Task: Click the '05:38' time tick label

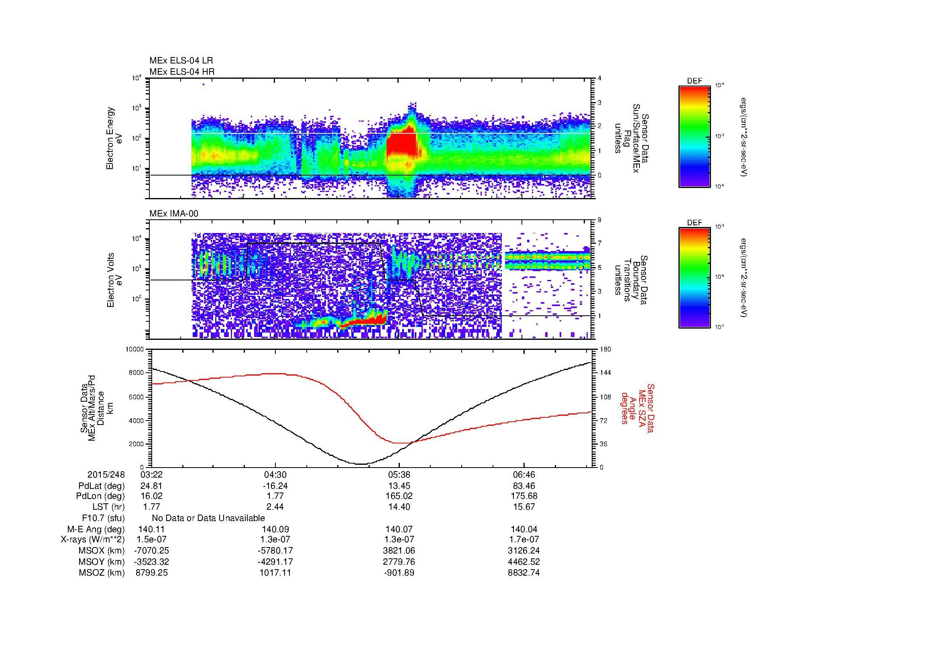Action: click(399, 475)
